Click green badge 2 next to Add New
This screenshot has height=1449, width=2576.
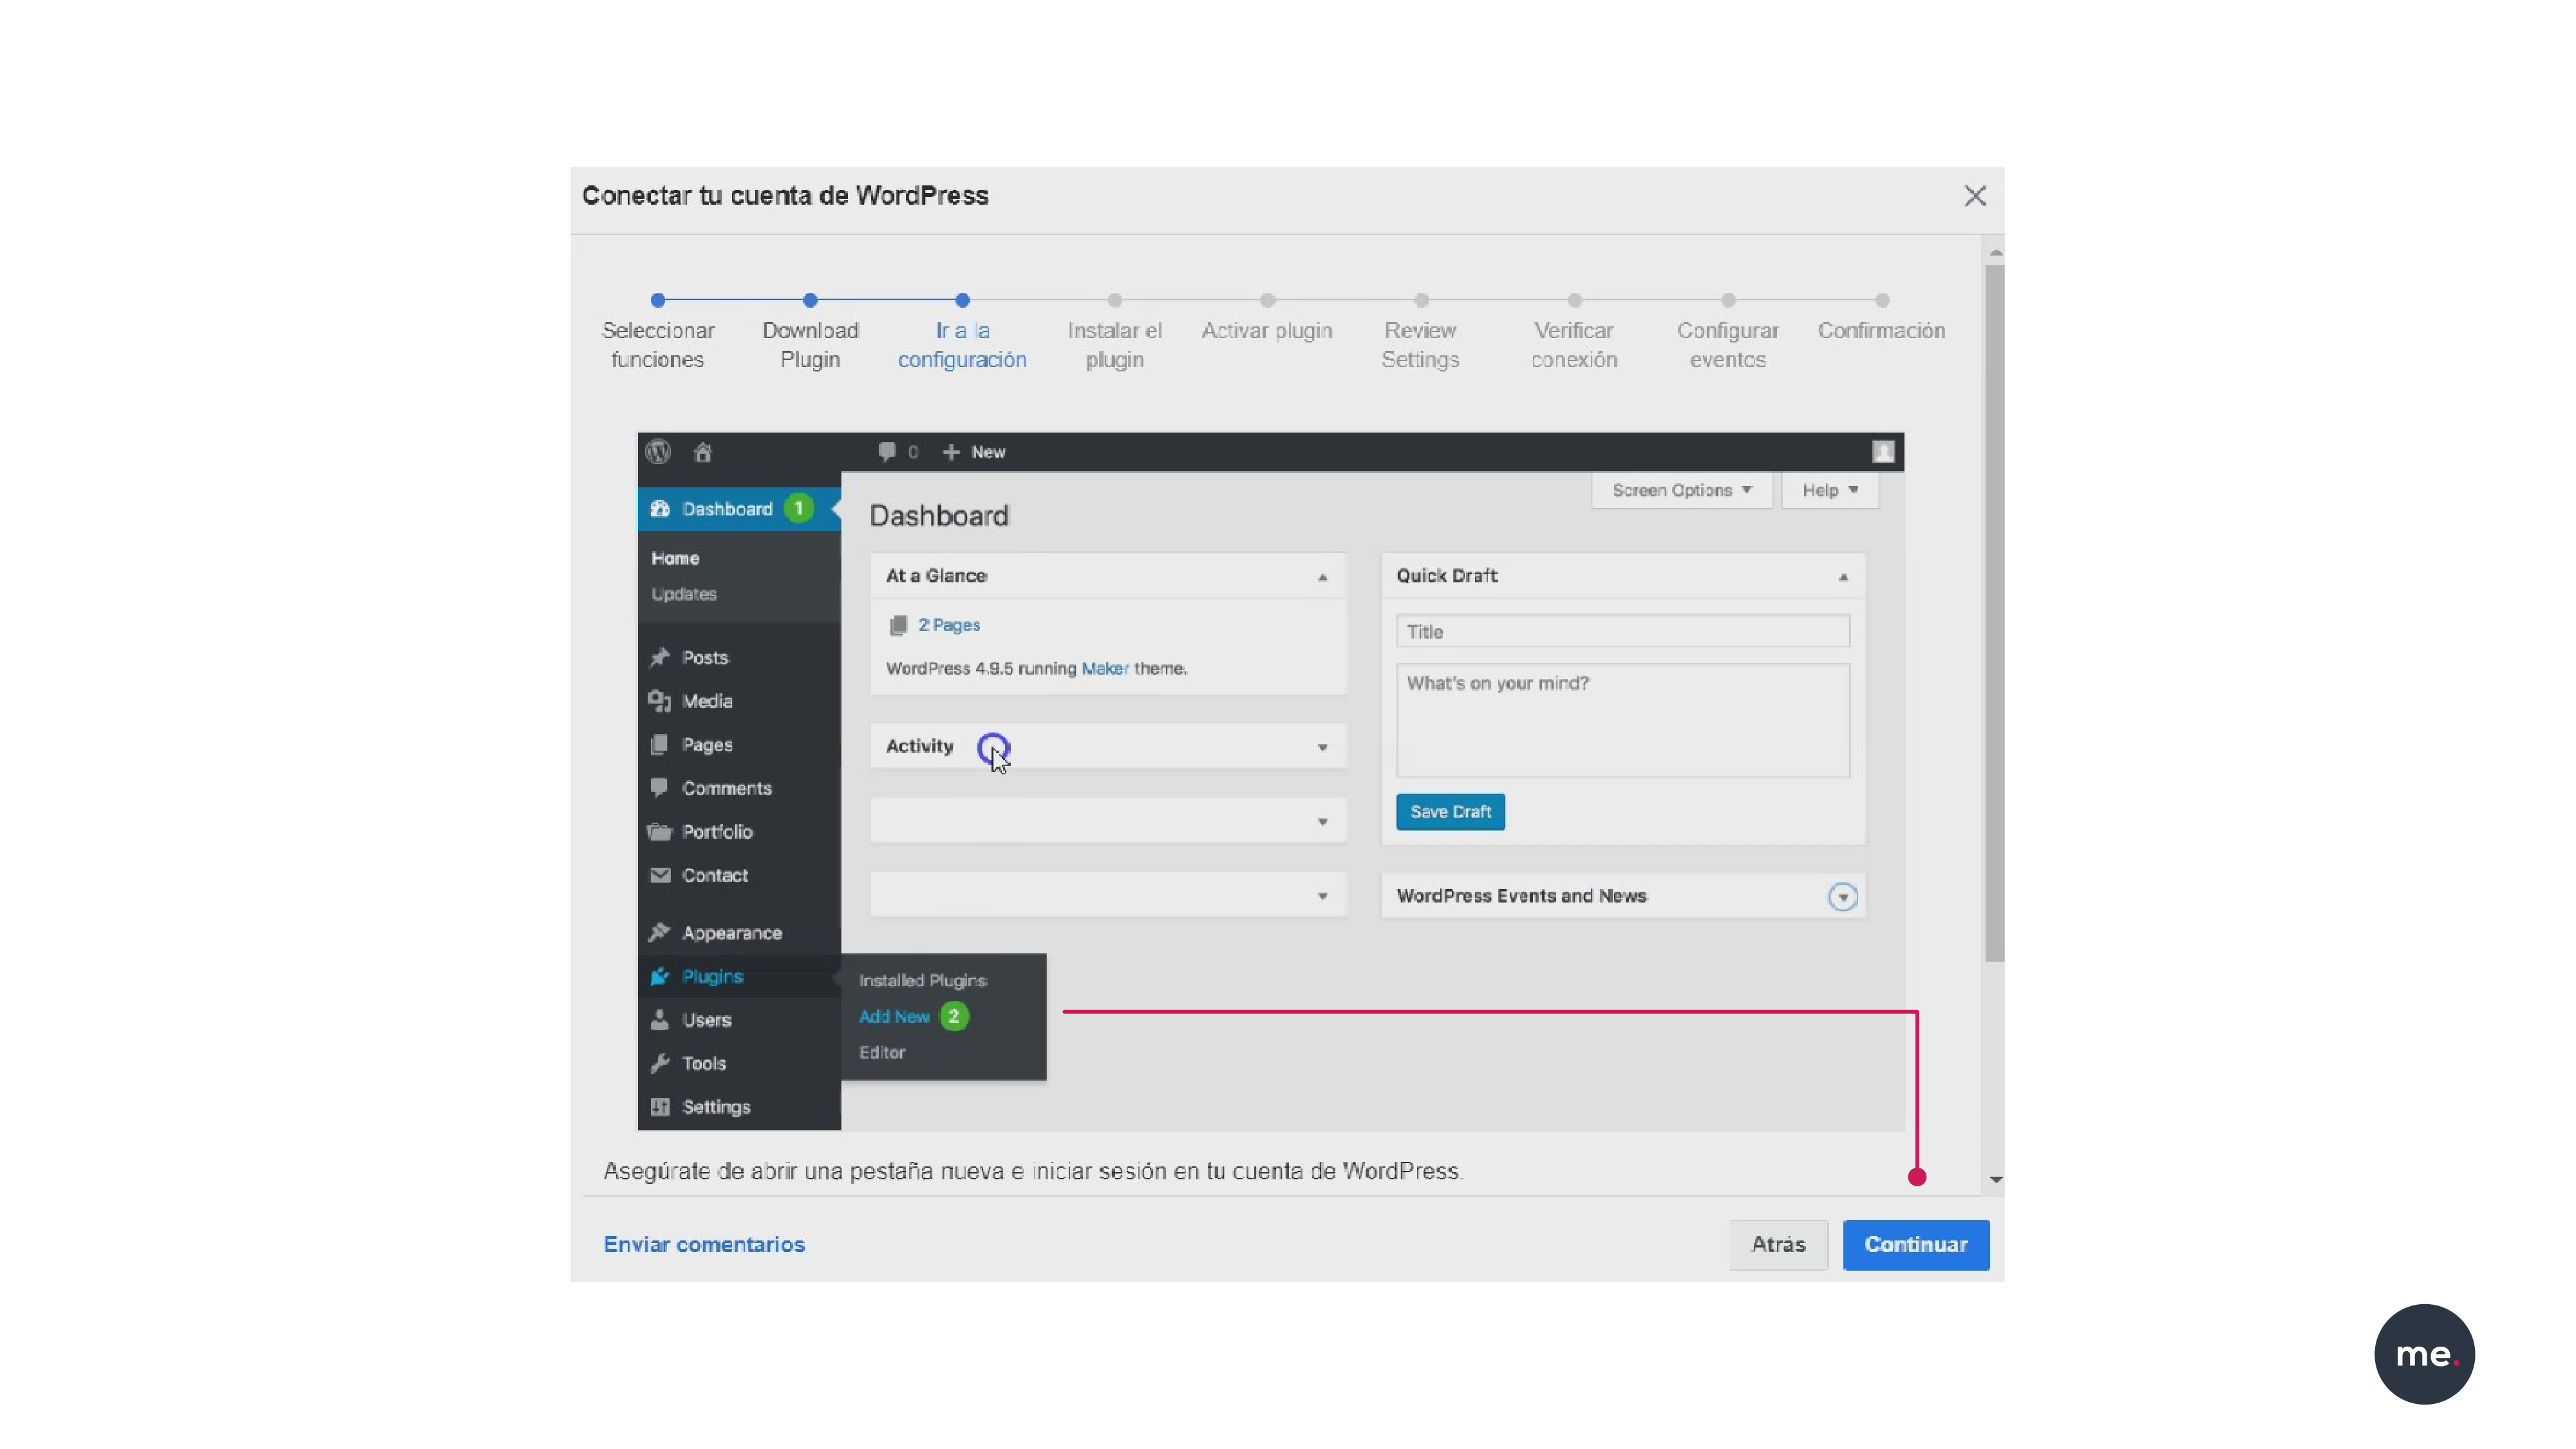coord(954,1016)
